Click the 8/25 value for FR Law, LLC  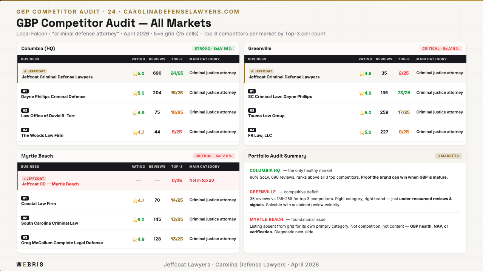404,132
